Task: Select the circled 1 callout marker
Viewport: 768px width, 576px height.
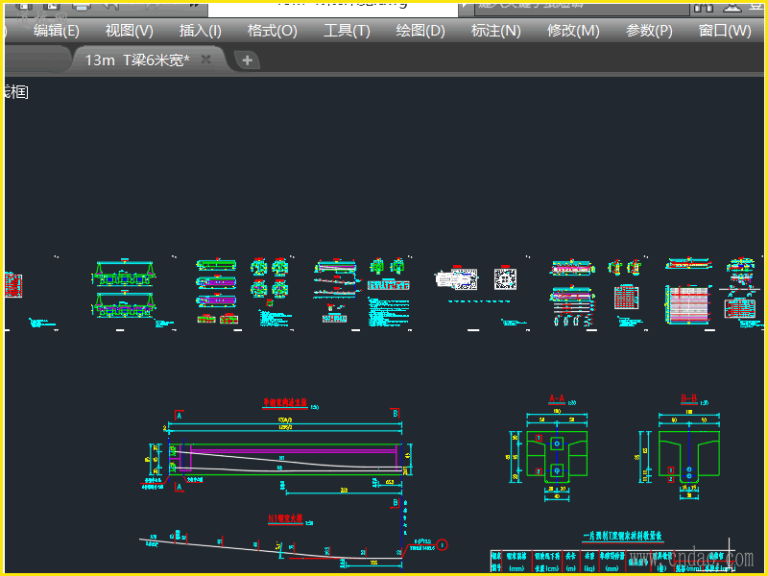Action: coord(442,544)
